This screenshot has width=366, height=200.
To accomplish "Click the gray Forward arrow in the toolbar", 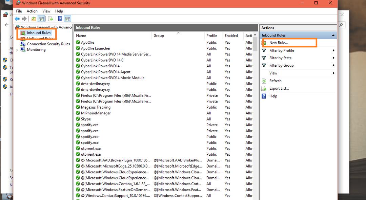I will click(x=24, y=19).
